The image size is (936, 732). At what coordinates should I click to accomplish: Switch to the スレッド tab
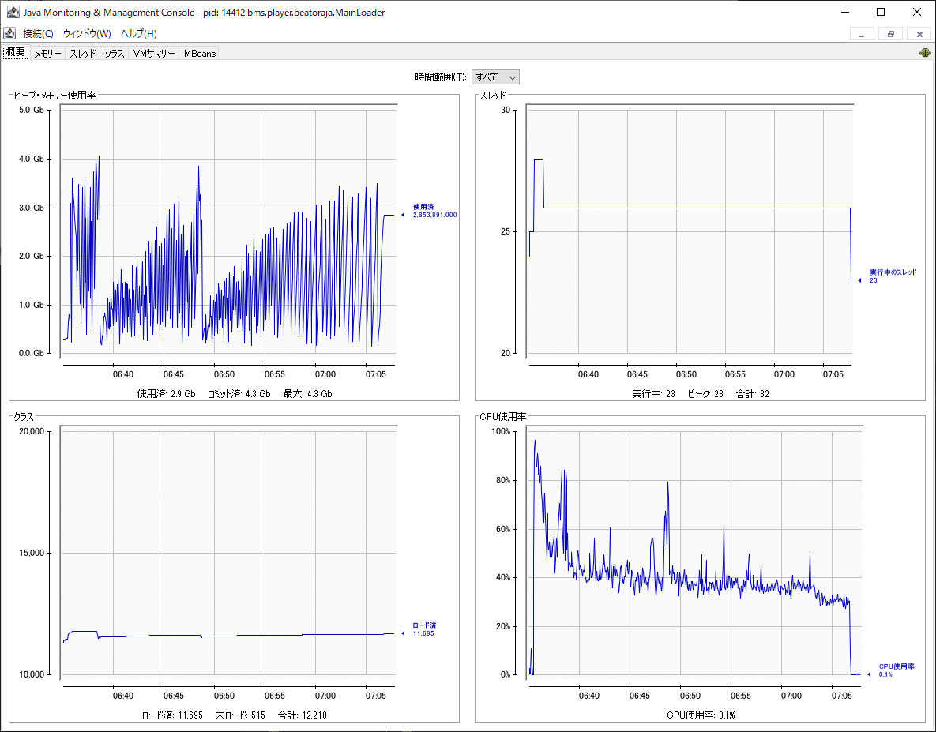[82, 53]
